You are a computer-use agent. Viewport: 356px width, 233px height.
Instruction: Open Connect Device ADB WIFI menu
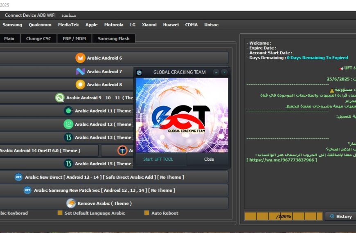click(x=30, y=15)
